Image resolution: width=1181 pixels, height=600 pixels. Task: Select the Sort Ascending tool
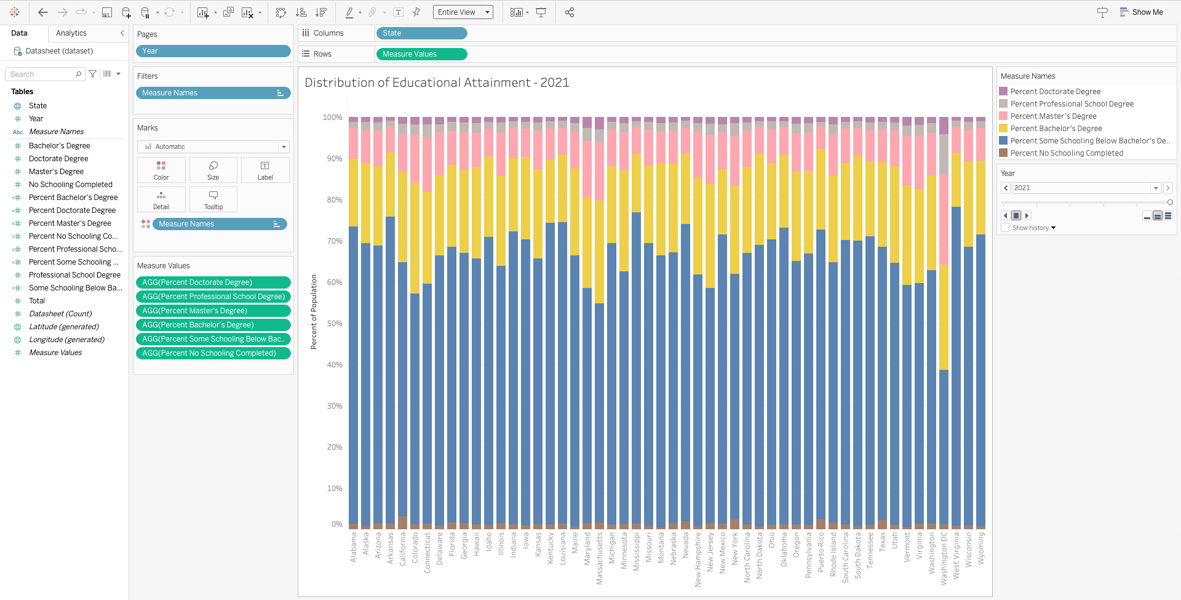coord(302,12)
